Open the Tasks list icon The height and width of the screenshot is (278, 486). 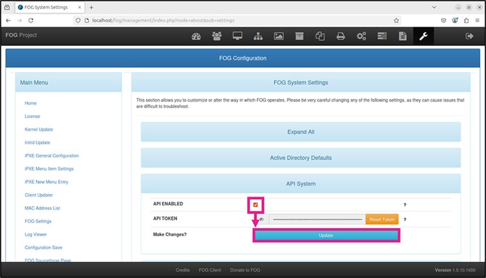pyautogui.click(x=382, y=36)
